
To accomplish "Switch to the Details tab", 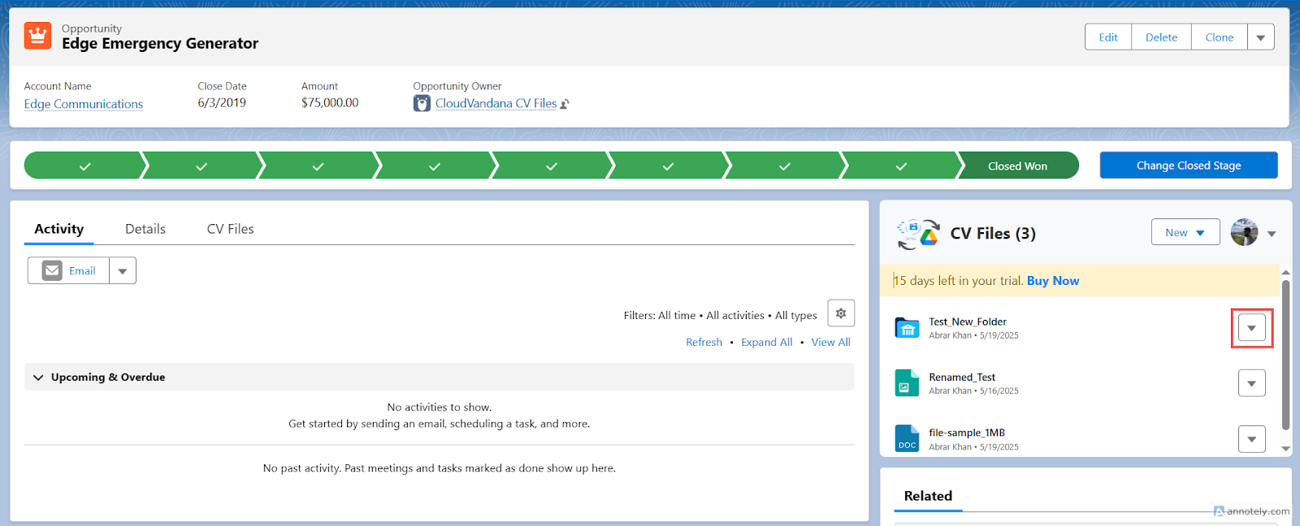I will click(x=145, y=229).
